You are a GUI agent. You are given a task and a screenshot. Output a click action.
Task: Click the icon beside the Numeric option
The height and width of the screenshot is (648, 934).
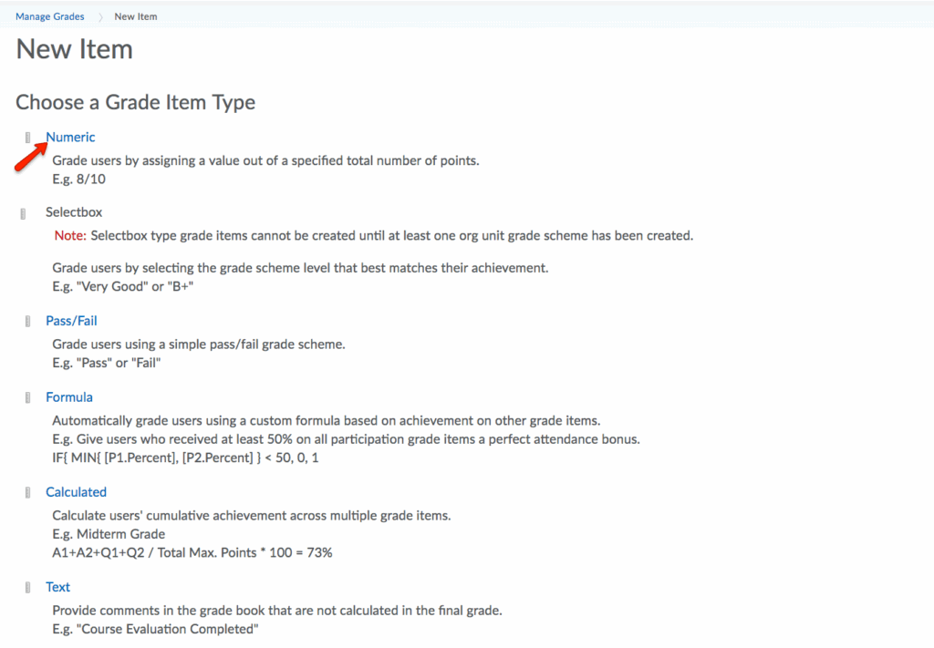point(28,138)
